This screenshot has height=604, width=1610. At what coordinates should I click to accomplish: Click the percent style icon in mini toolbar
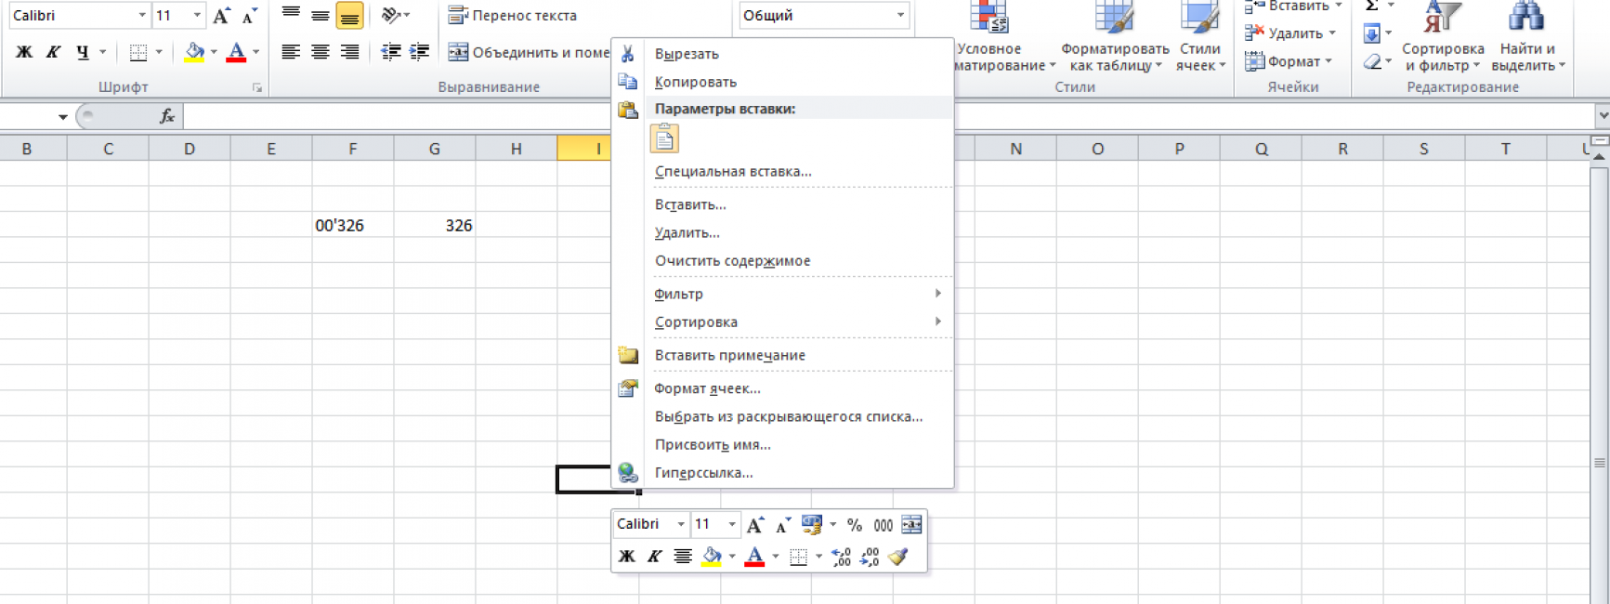(855, 525)
